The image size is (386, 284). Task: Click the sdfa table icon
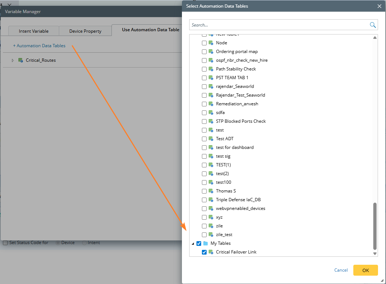[211, 113]
